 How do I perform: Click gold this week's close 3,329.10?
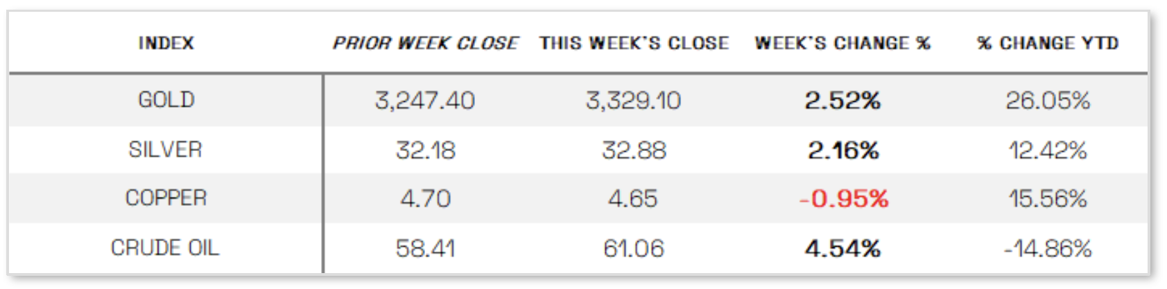tap(634, 101)
